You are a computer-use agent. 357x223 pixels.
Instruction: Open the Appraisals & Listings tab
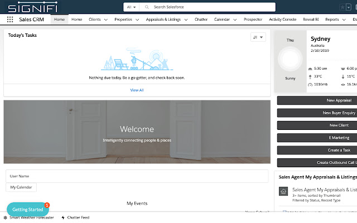pyautogui.click(x=163, y=20)
